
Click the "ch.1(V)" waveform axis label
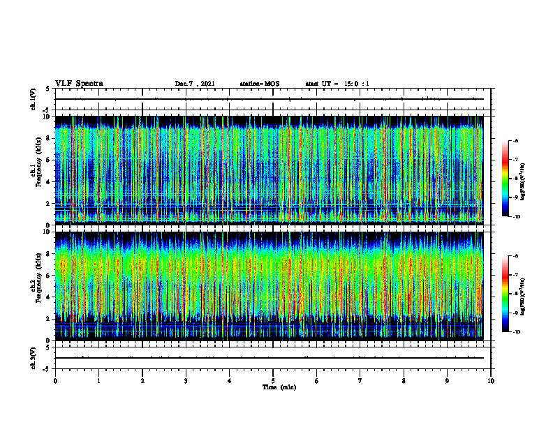click(34, 99)
